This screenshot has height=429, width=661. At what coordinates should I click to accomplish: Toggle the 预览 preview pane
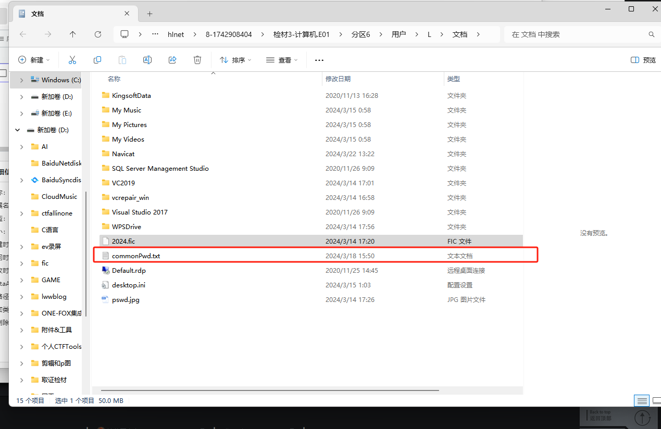click(643, 60)
